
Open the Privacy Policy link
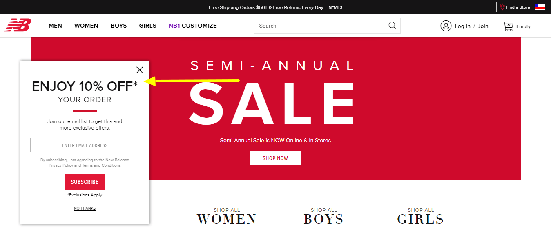[61, 165]
